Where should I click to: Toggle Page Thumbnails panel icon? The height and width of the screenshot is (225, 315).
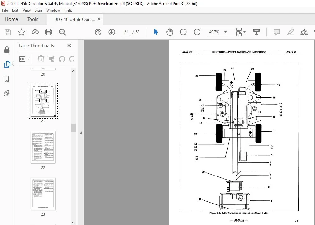coord(7,64)
